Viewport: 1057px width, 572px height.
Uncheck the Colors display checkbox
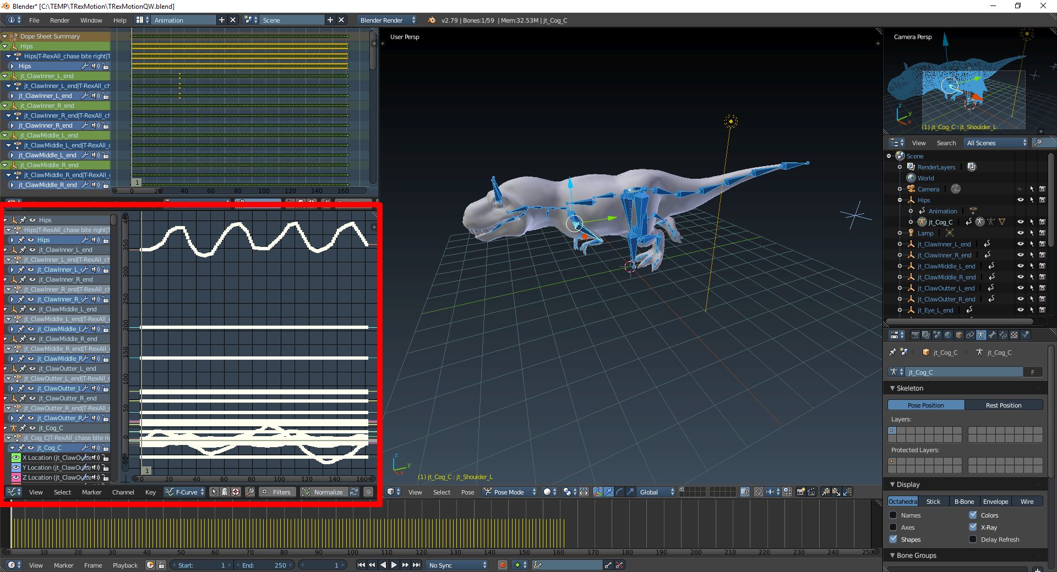pos(973,515)
